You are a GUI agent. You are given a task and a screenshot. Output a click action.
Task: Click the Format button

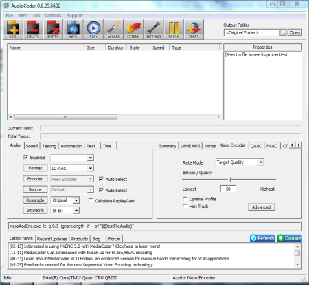[x=35, y=168]
